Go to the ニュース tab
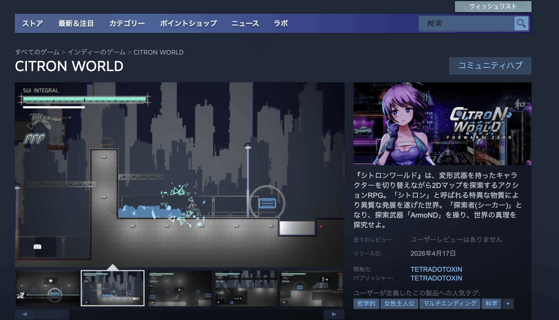This screenshot has width=559, height=320. pos(245,23)
